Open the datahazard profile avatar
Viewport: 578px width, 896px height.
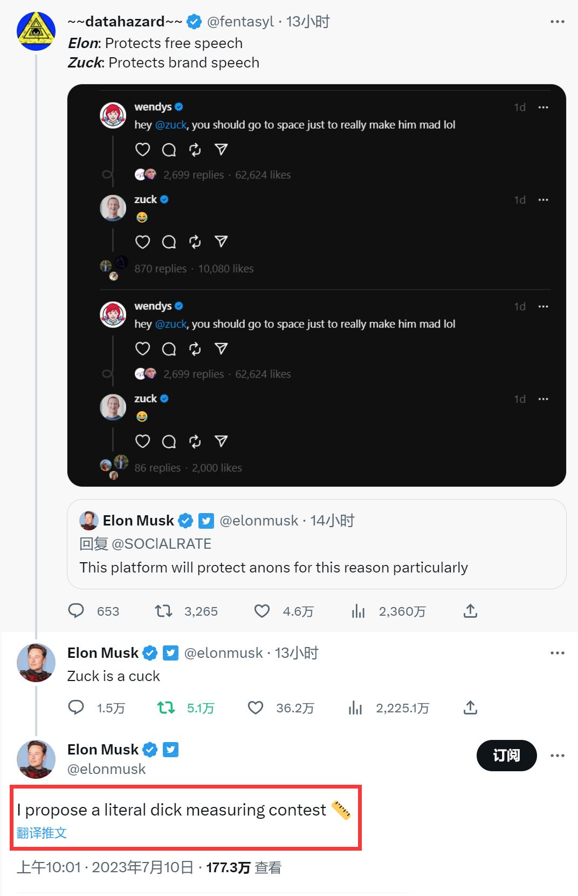36,31
